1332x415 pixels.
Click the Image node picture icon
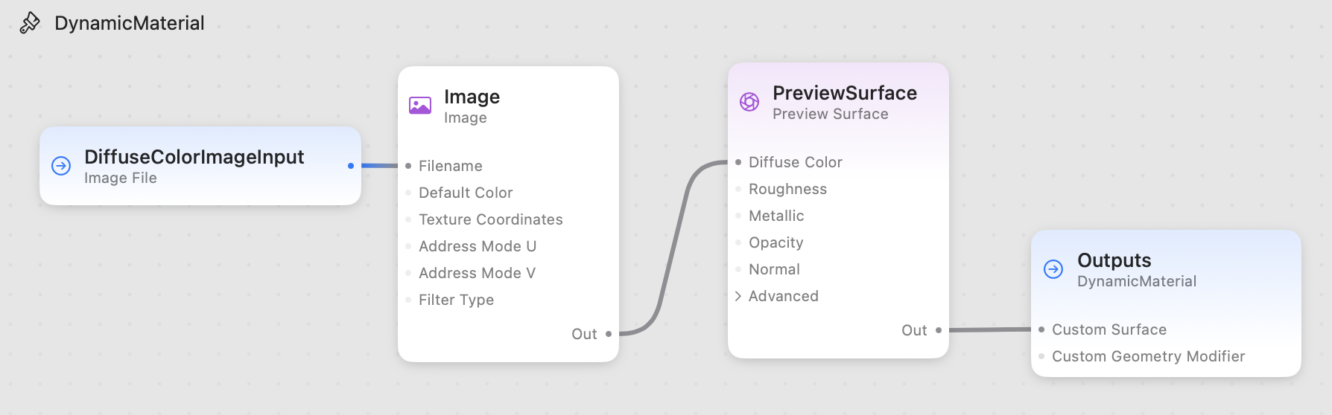(x=420, y=106)
